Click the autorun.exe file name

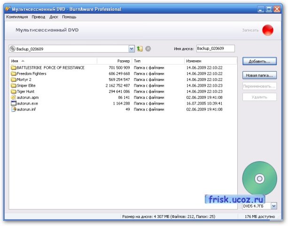coord(27,104)
